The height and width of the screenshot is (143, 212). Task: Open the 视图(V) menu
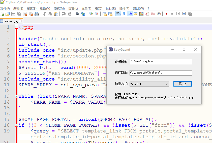click(x=45, y=9)
